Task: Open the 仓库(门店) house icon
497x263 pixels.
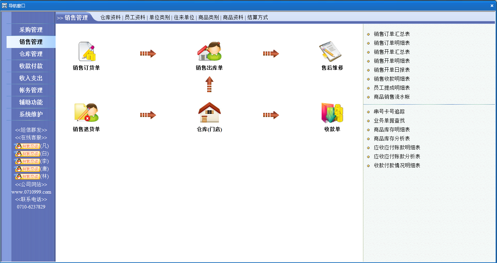Action: [x=209, y=113]
